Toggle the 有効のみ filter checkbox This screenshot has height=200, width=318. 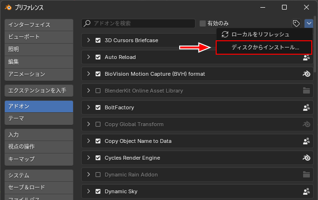coord(203,23)
